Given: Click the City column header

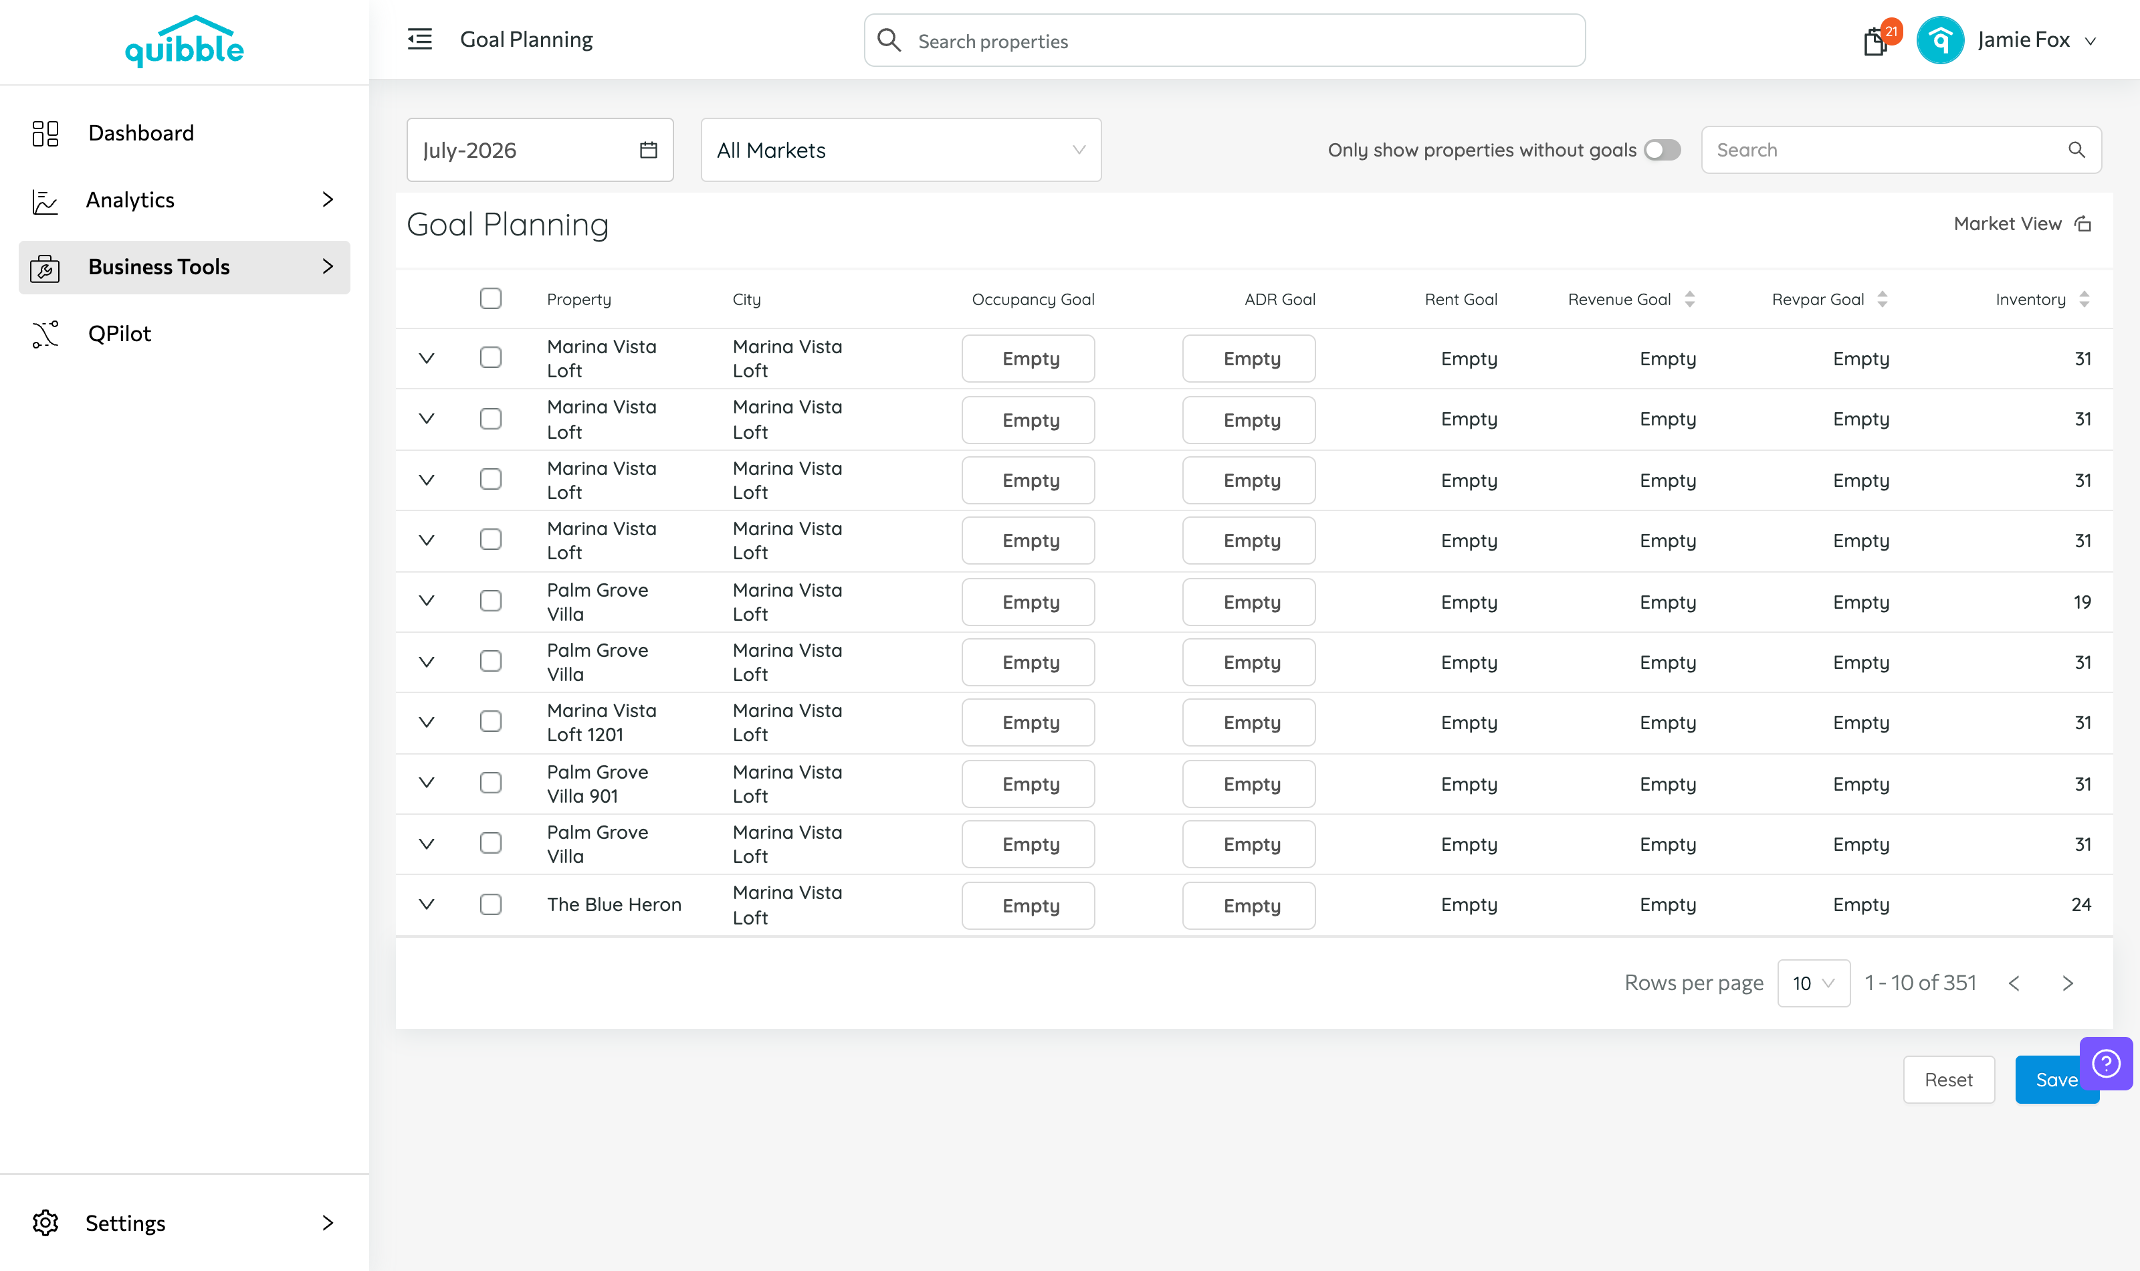Looking at the screenshot, I should (x=746, y=299).
